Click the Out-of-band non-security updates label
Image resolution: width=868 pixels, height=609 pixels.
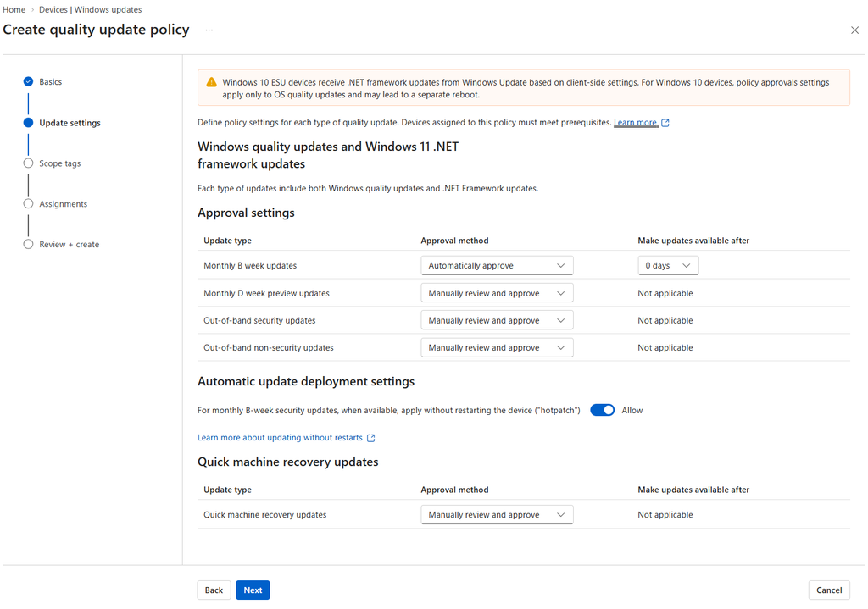pos(269,347)
